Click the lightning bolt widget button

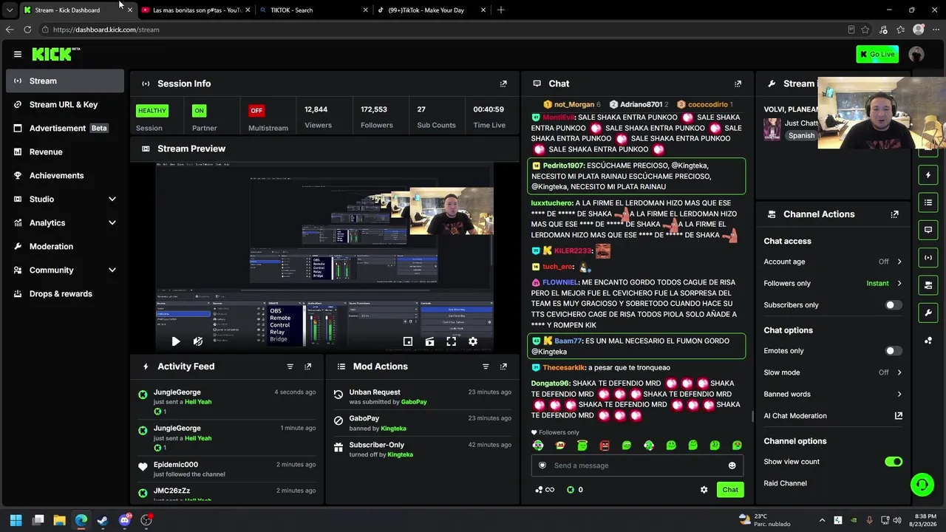[928, 175]
